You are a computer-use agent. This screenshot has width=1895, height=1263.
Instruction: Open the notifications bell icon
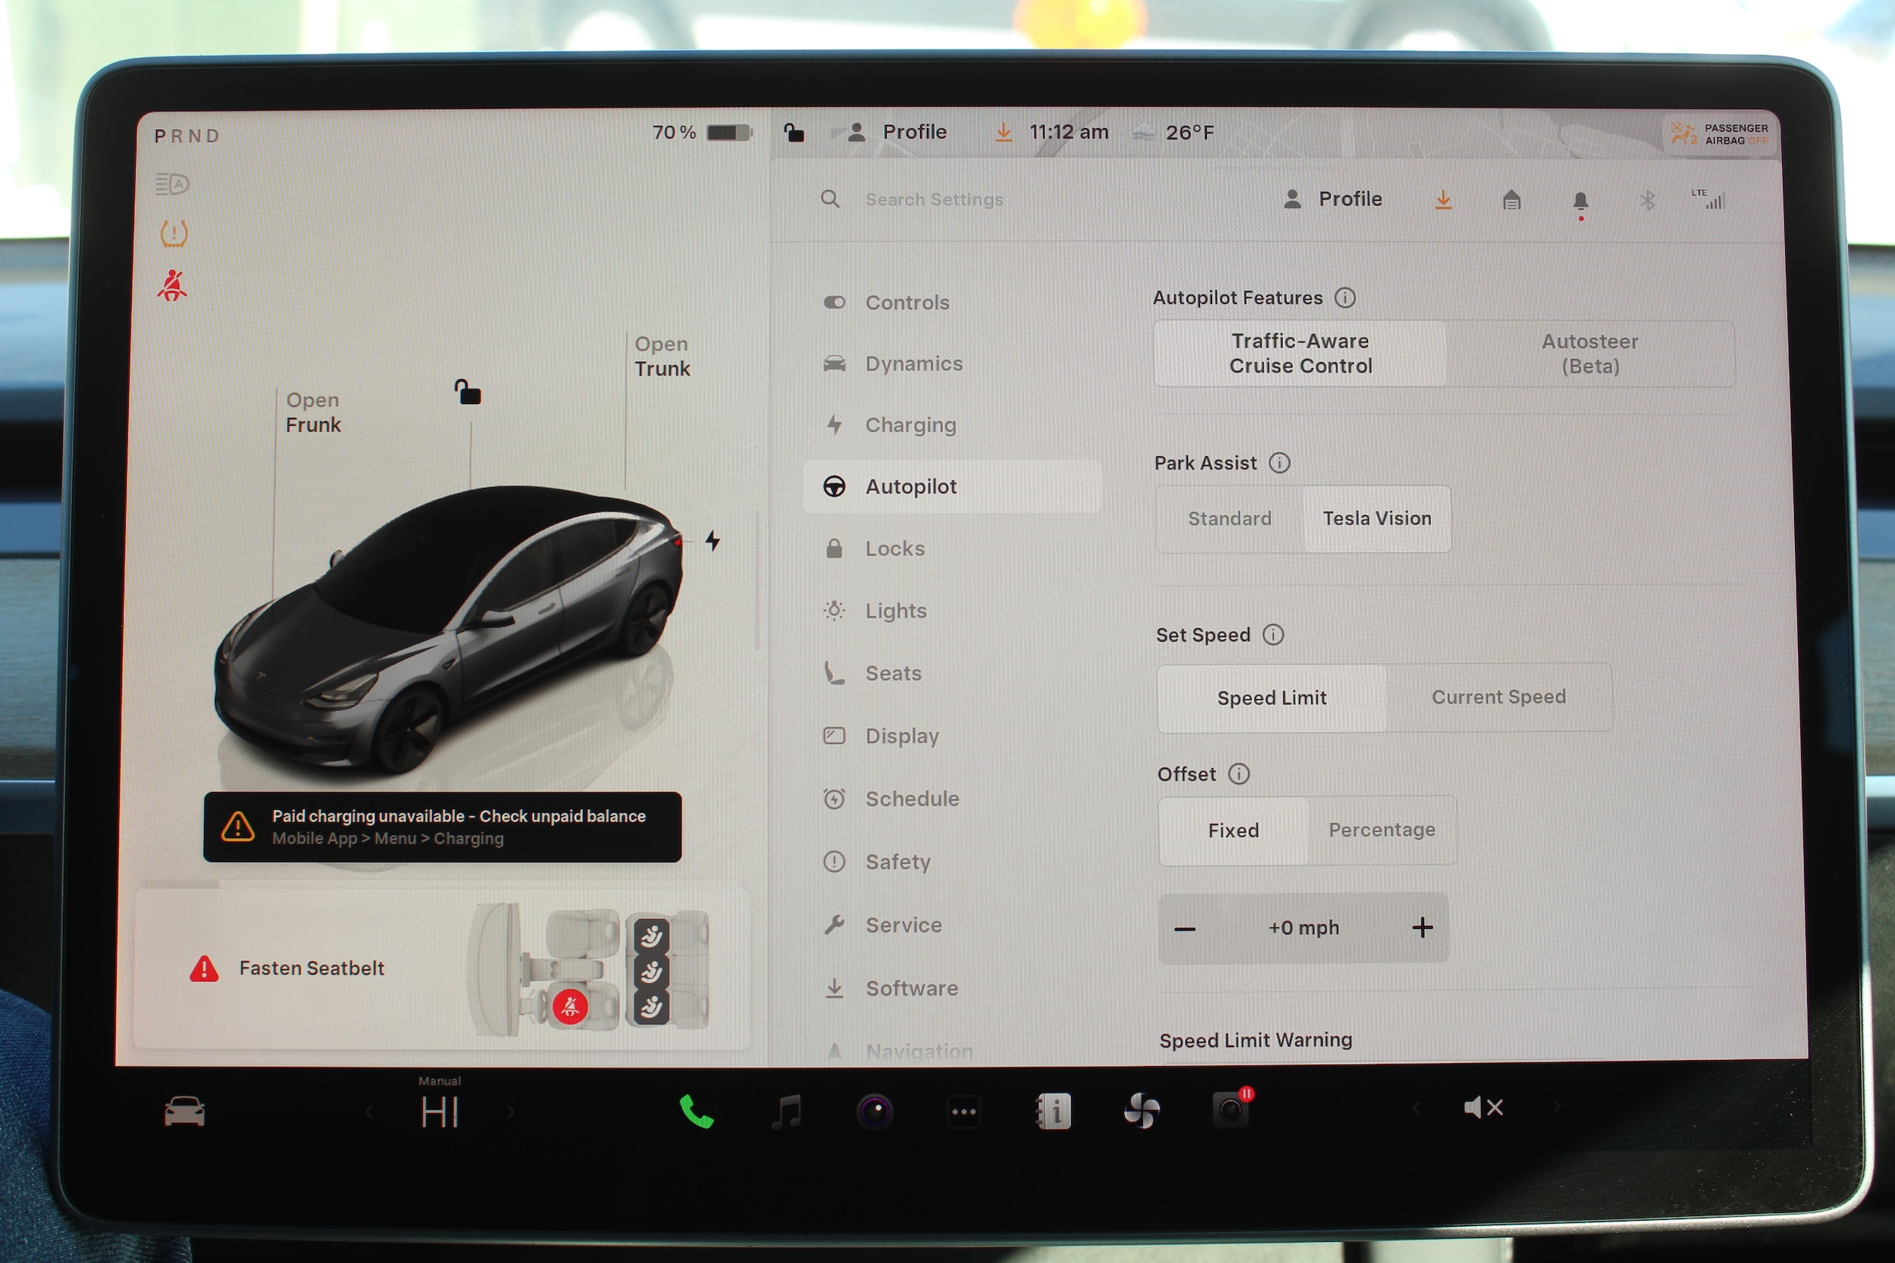pyautogui.click(x=1580, y=201)
